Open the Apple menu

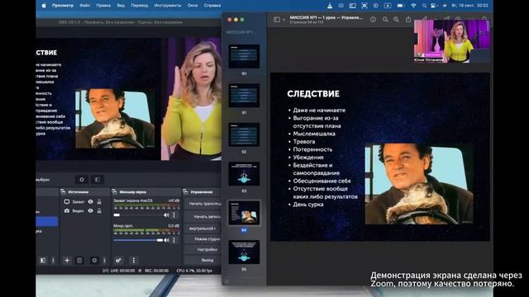44,6
